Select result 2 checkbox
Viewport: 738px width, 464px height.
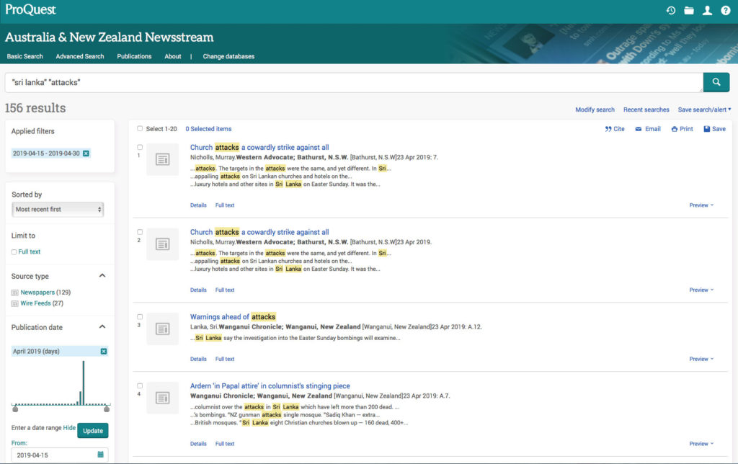pyautogui.click(x=140, y=232)
